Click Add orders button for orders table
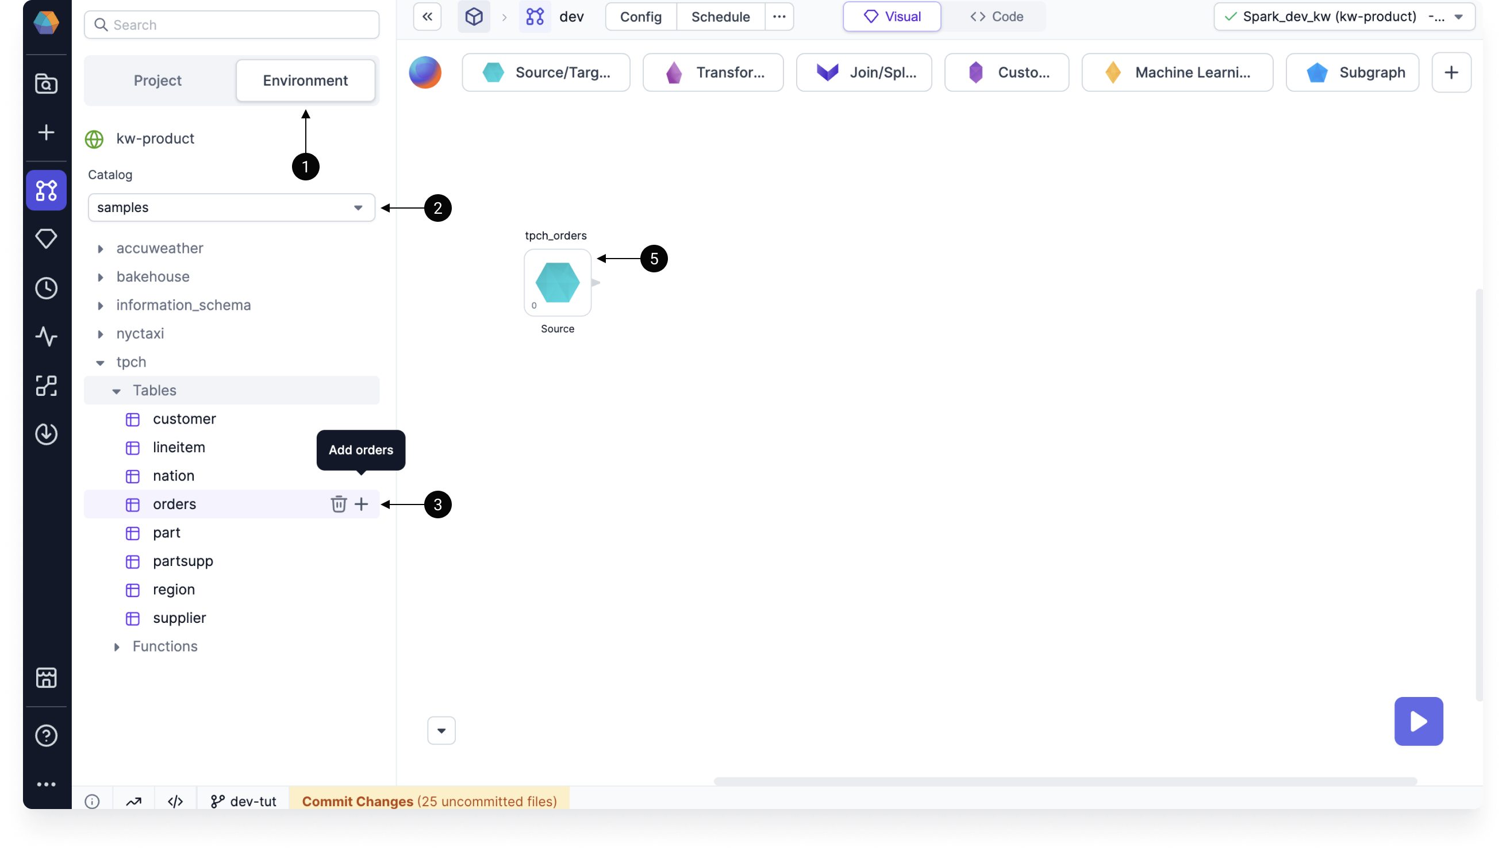1506x855 pixels. point(361,503)
